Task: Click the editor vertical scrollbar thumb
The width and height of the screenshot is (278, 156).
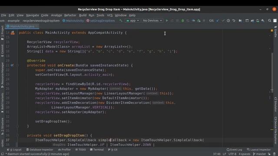Action: tap(272, 72)
